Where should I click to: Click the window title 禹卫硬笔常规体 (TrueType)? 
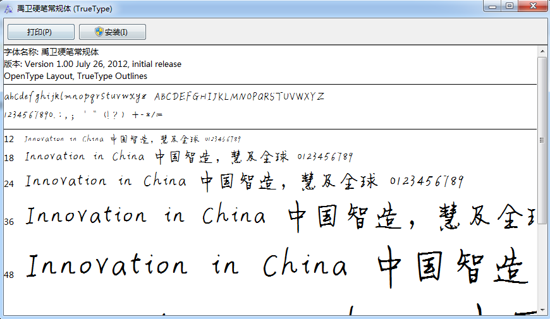64,9
